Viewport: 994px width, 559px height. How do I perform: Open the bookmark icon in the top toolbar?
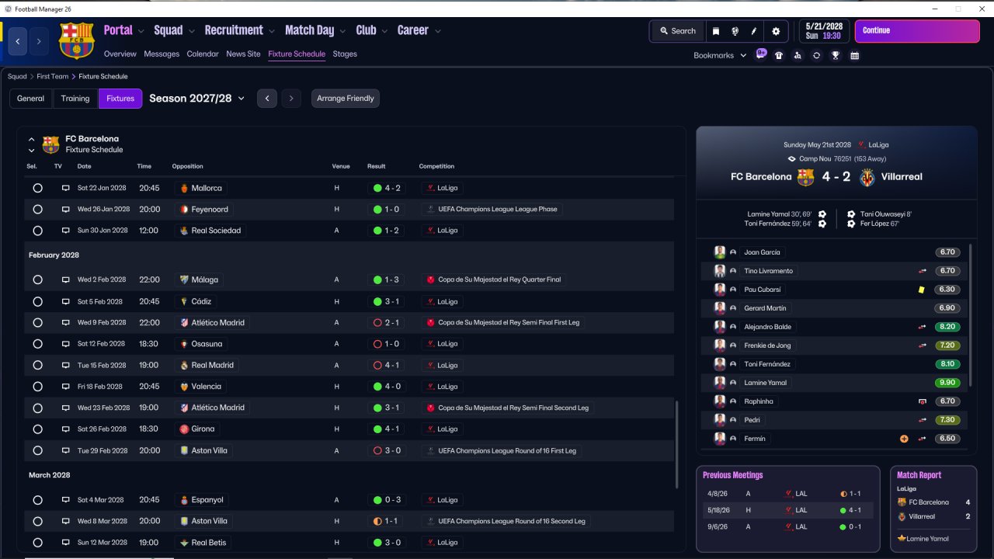click(x=716, y=31)
